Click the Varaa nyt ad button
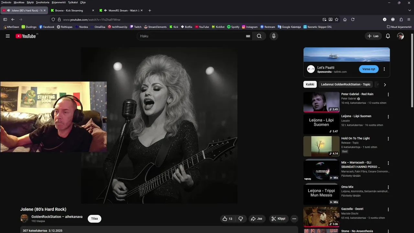Image resolution: width=414 pixels, height=233 pixels. [369, 69]
